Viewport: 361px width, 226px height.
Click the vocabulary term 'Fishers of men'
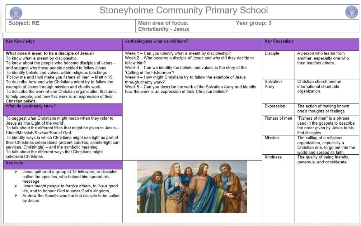pos(278,118)
